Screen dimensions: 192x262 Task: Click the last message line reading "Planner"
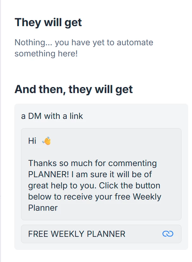(x=43, y=208)
